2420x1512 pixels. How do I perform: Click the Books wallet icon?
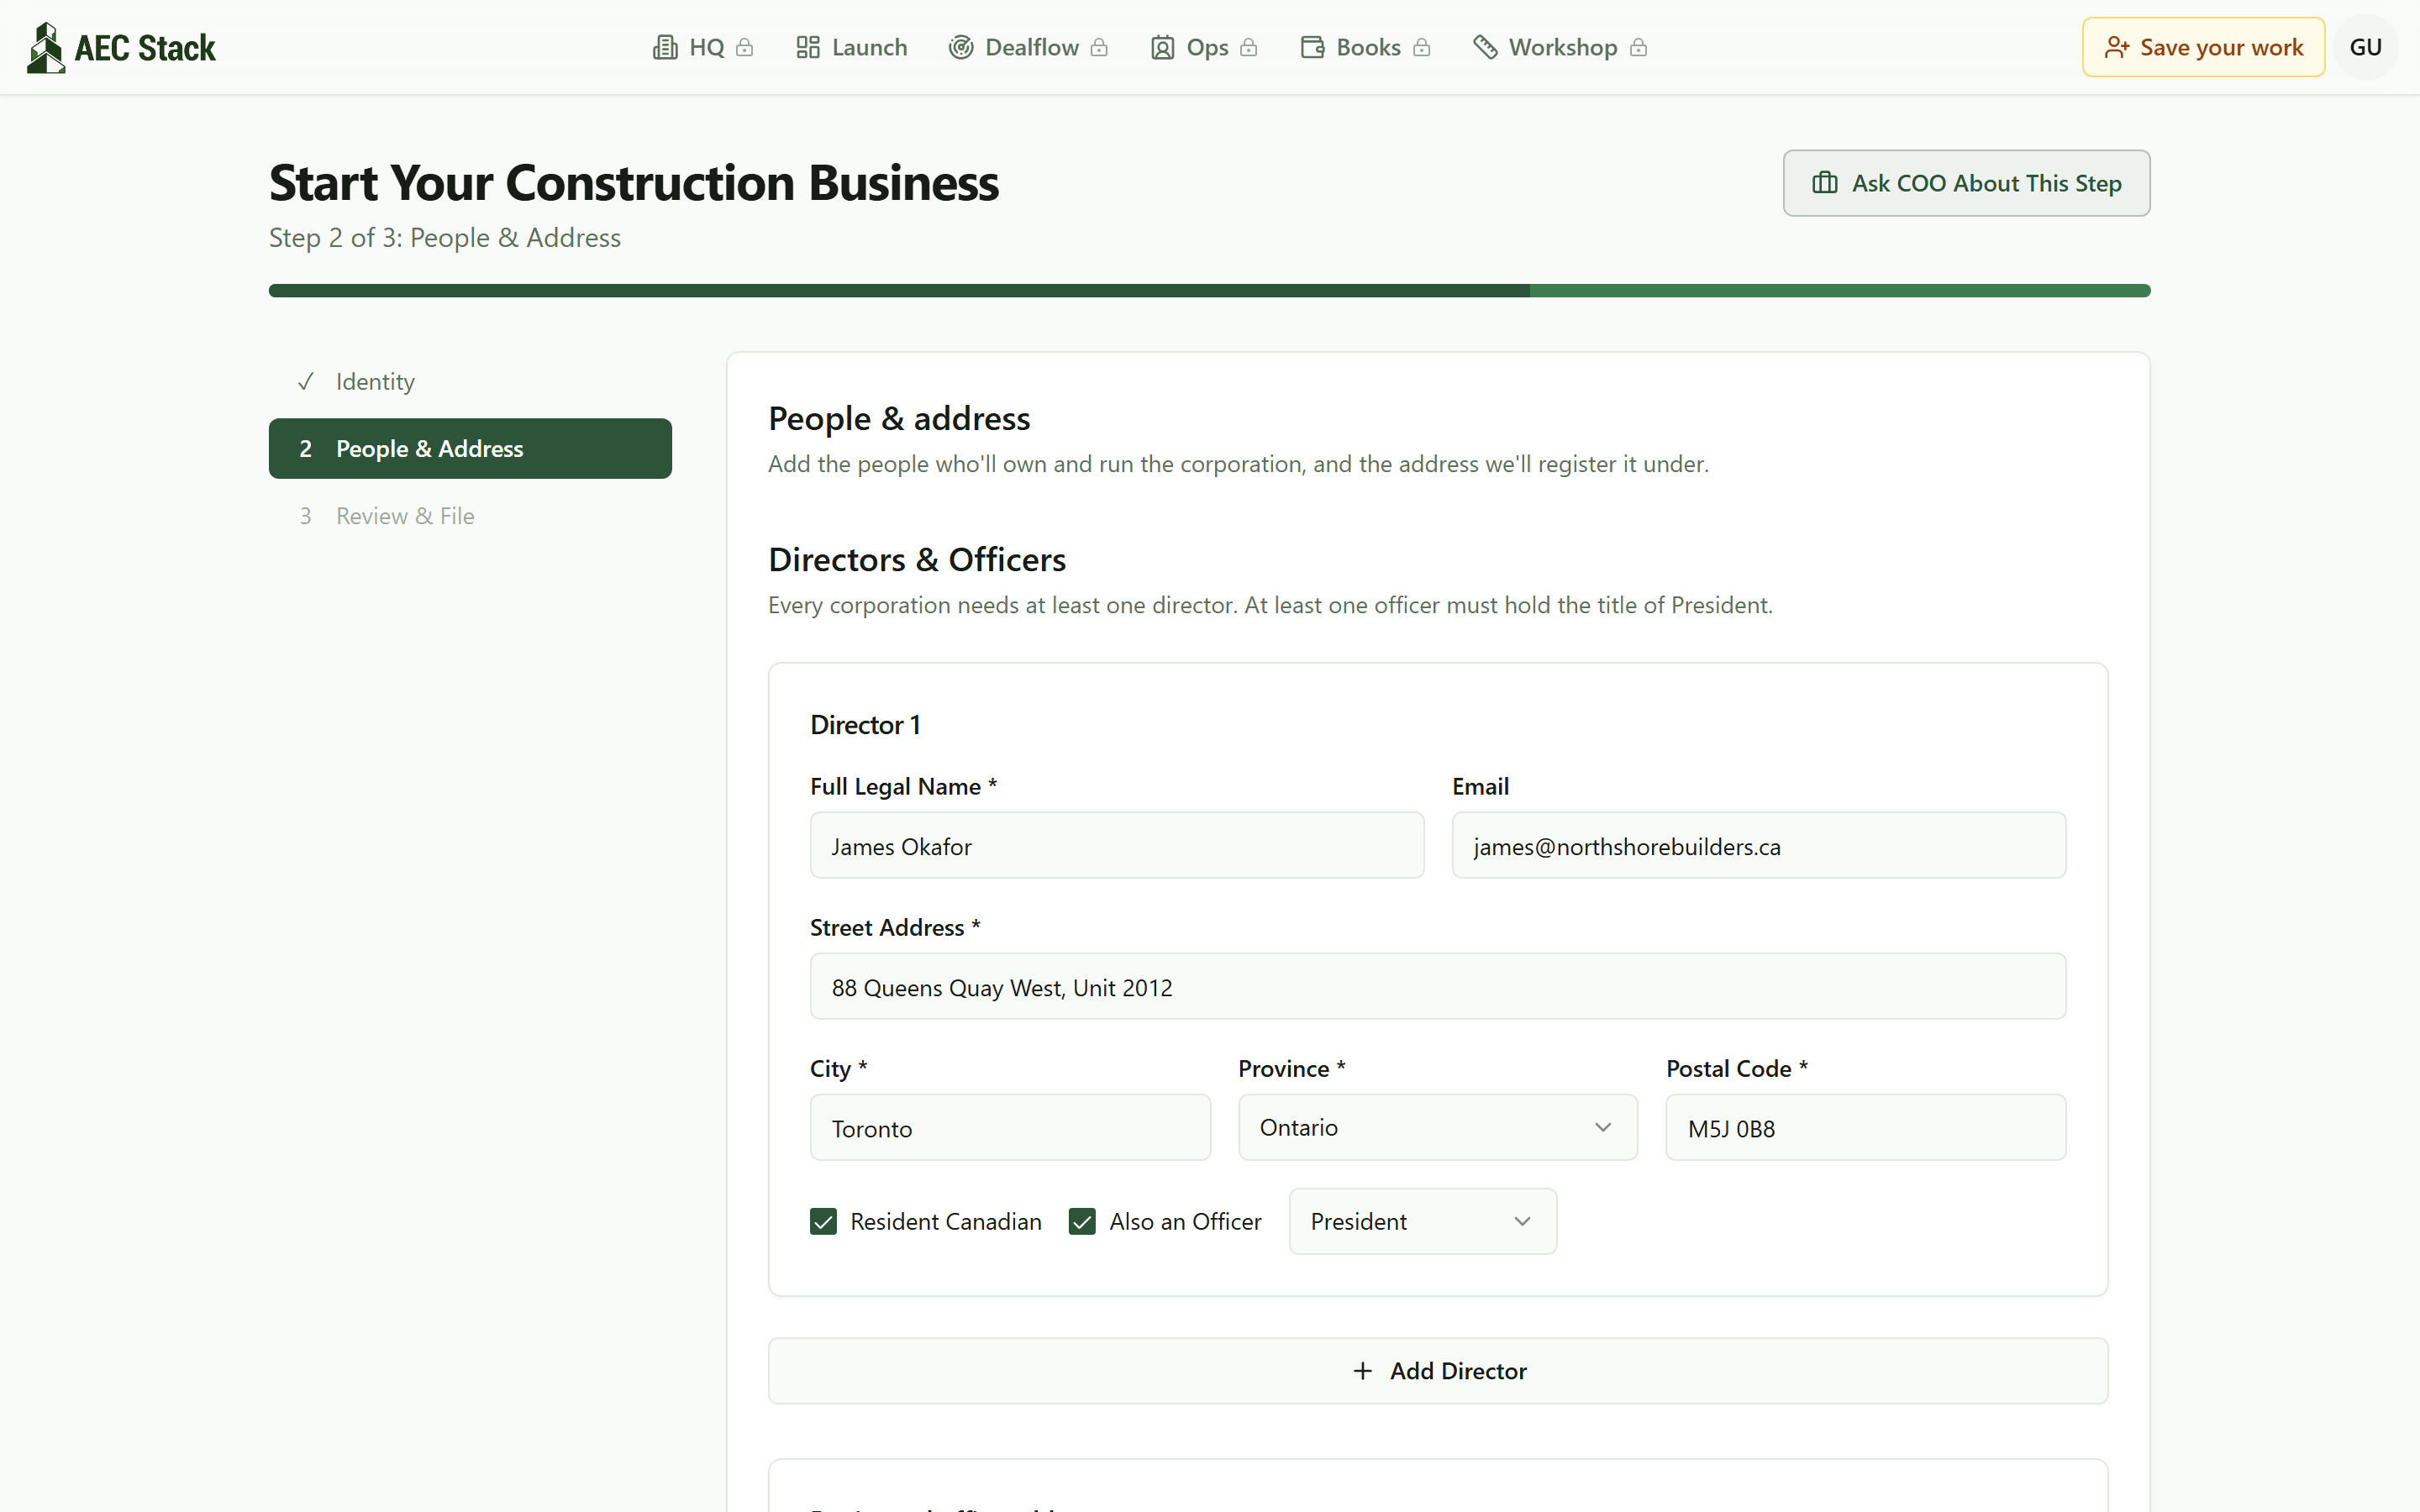(1312, 47)
